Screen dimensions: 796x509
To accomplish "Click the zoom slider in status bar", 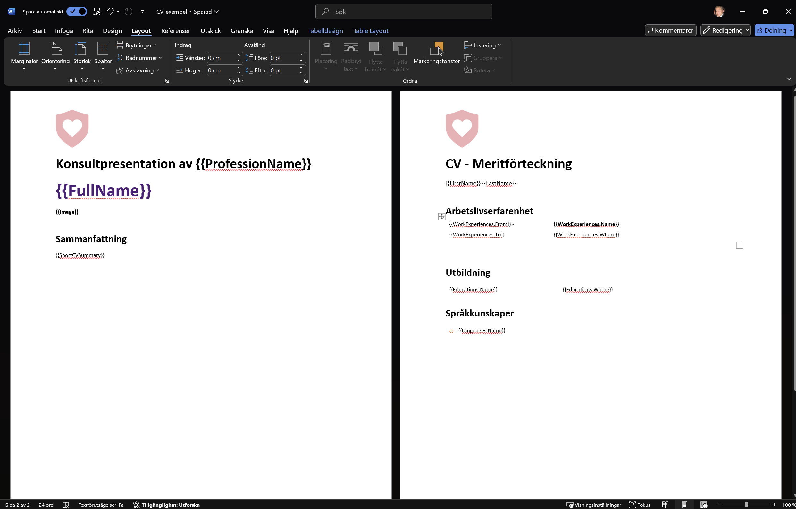I will pyautogui.click(x=746, y=505).
